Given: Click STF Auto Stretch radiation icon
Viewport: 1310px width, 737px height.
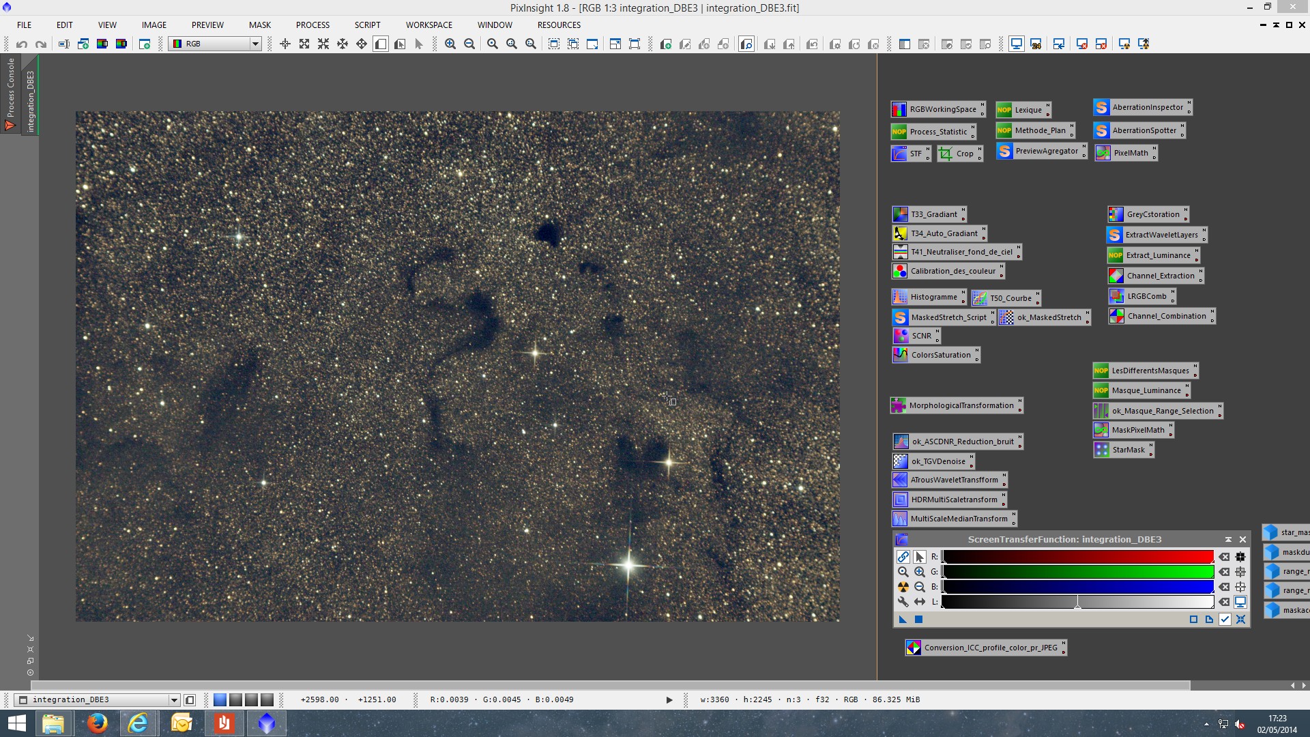Looking at the screenshot, I should click(903, 587).
